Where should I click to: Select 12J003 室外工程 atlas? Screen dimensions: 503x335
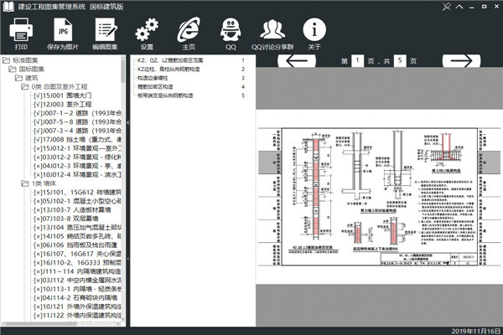(x=63, y=104)
